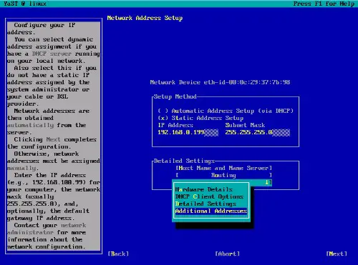Click the Network Device eth-id label
The height and width of the screenshot is (265, 358).
[x=220, y=82]
